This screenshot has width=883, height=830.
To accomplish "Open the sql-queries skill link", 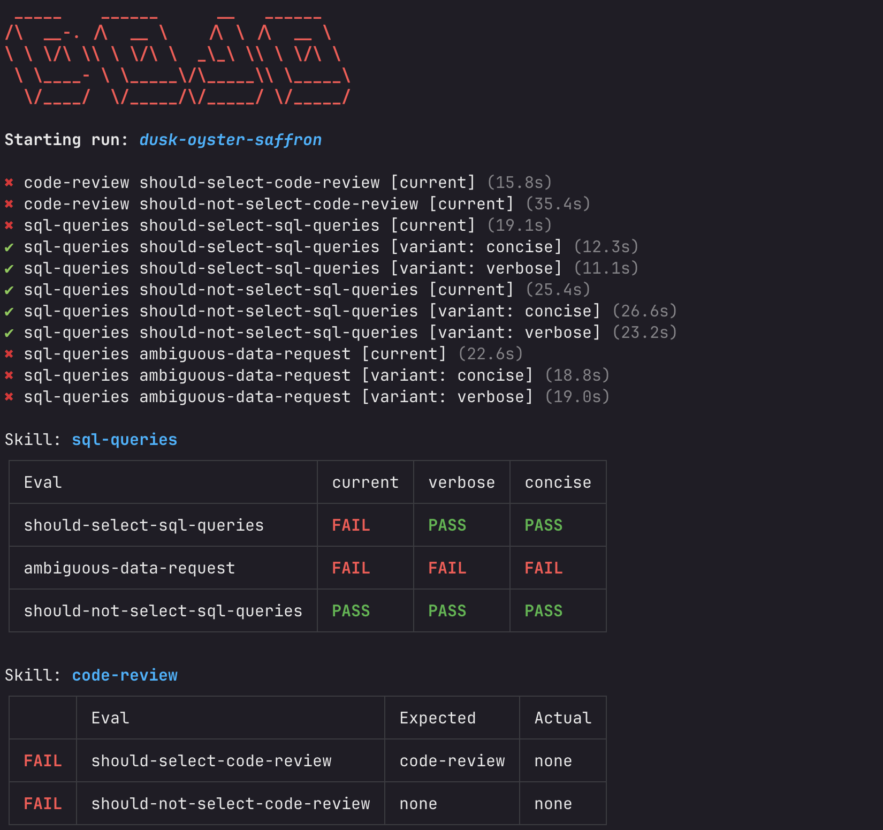I will click(124, 439).
